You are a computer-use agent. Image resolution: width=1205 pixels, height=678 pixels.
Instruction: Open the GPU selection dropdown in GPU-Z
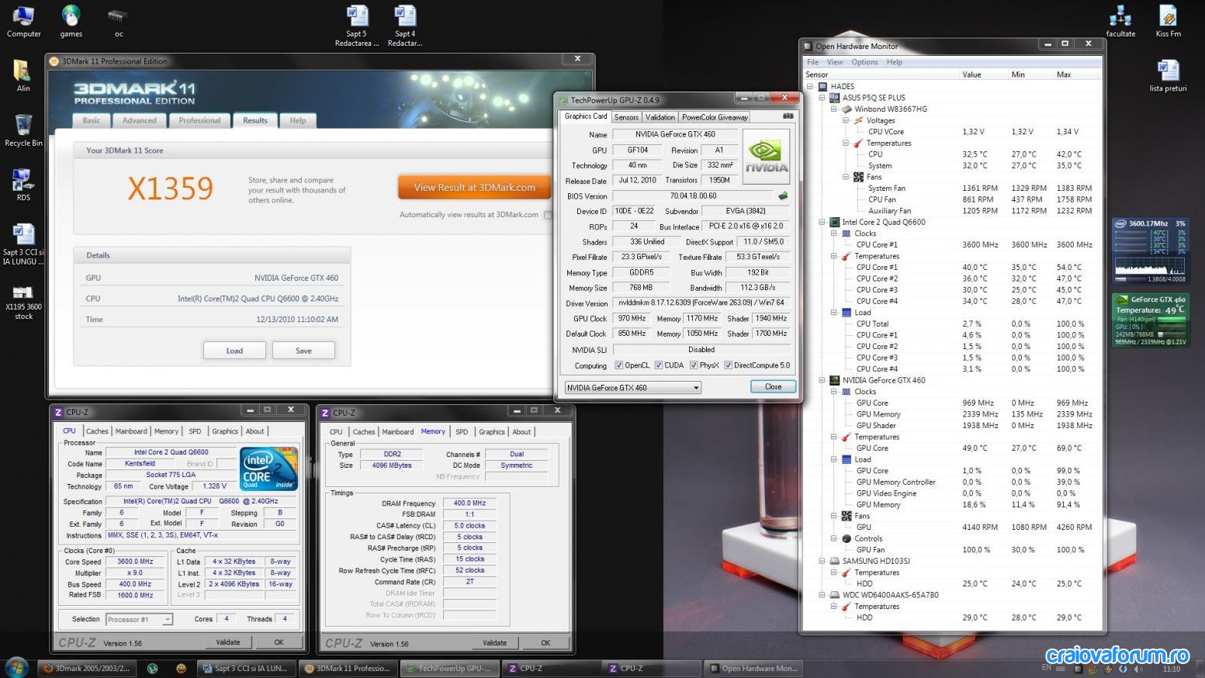point(633,387)
